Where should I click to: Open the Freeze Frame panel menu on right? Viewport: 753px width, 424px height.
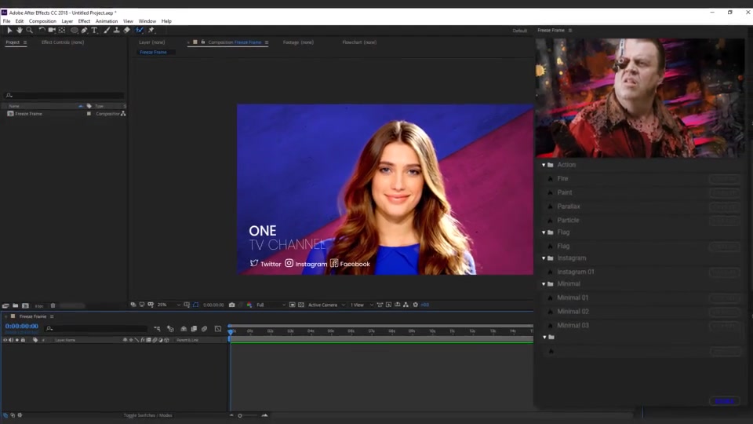[570, 31]
